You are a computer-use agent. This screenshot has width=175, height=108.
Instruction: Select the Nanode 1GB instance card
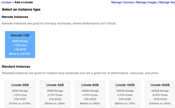pos(20,44)
